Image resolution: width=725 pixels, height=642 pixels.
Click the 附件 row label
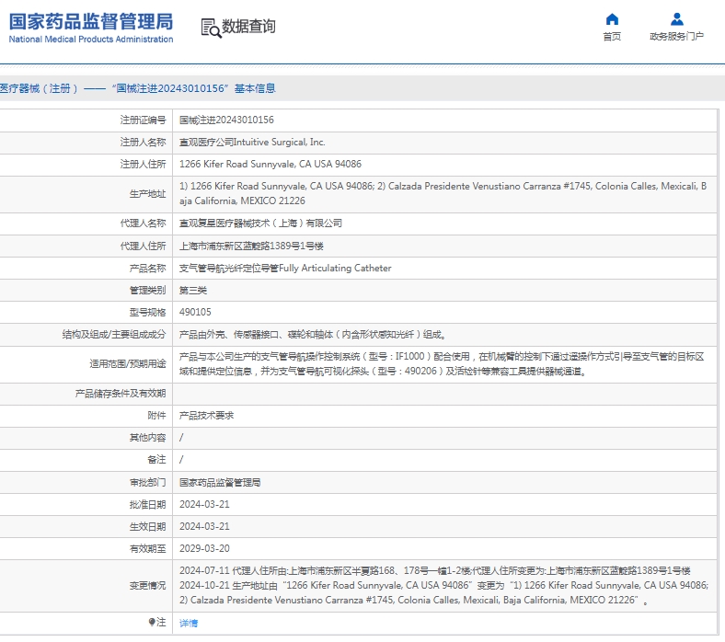(x=156, y=416)
